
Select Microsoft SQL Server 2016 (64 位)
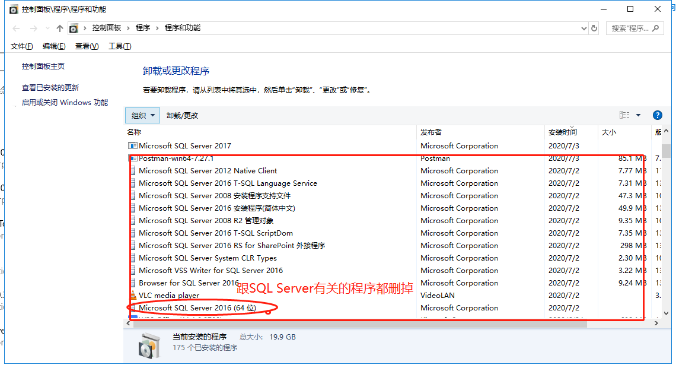[x=197, y=308]
